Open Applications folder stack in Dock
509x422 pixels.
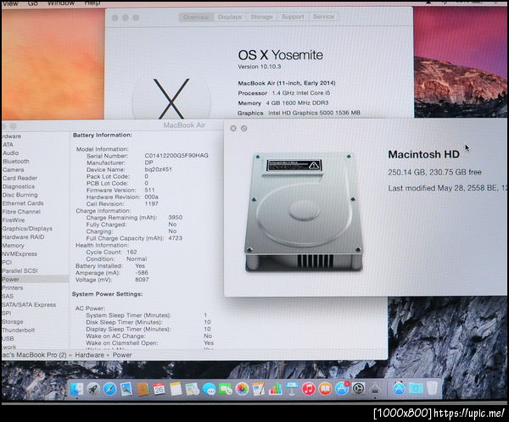[399, 389]
